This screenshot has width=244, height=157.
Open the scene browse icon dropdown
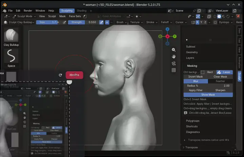[x=170, y=11]
